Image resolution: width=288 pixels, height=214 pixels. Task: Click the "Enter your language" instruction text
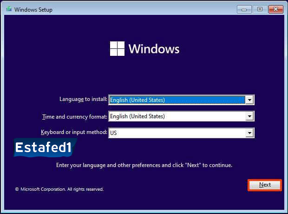pos(144,165)
